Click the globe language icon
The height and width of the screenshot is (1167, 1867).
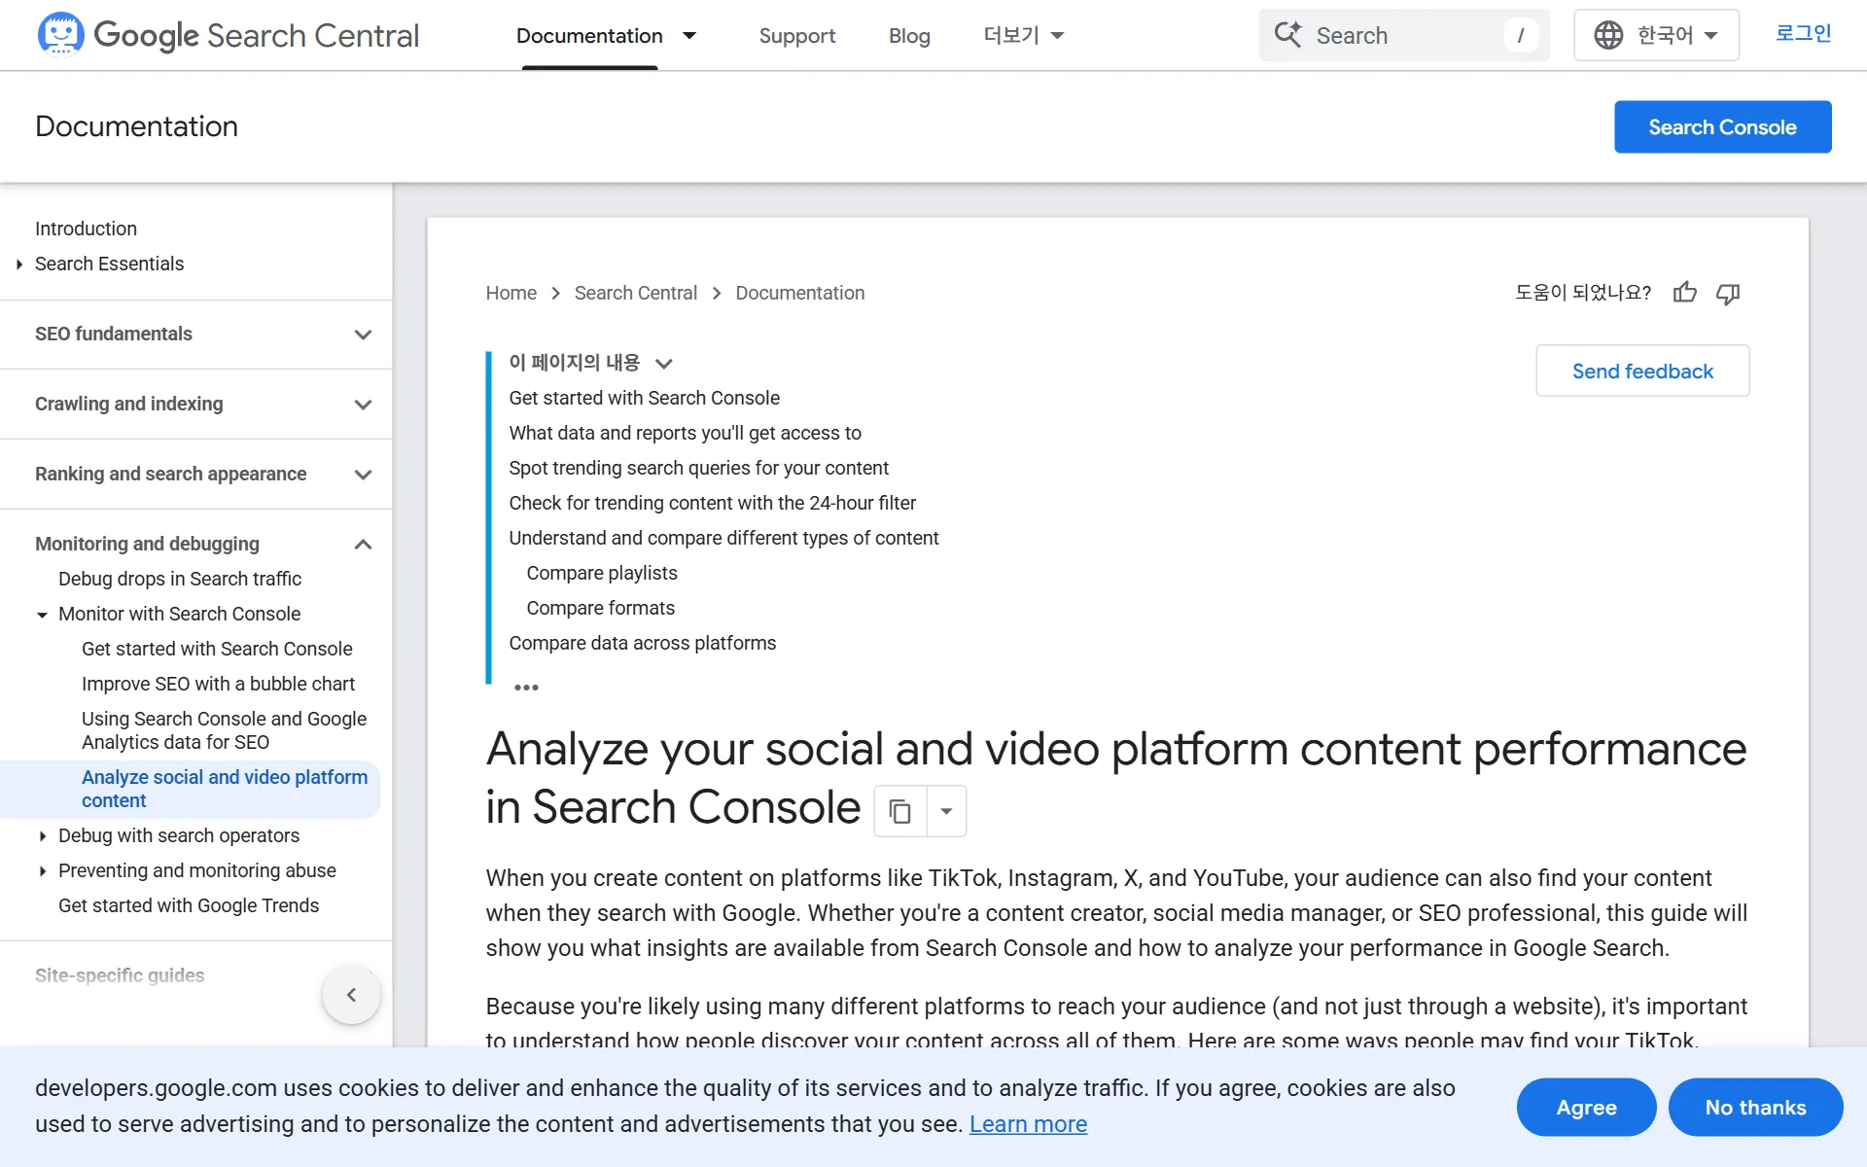coord(1608,35)
